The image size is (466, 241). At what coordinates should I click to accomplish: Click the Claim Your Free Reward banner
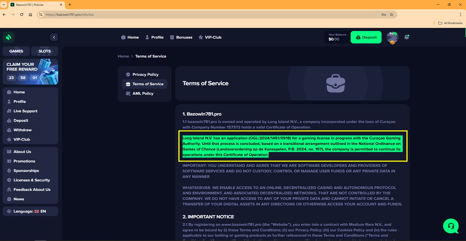30,72
